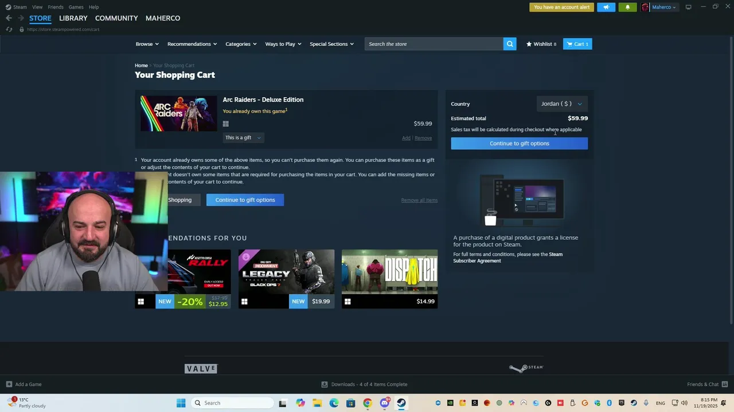Viewport: 734px width, 412px height.
Task: Click the Windows platform icon under Arc Raiders
Action: [226, 124]
